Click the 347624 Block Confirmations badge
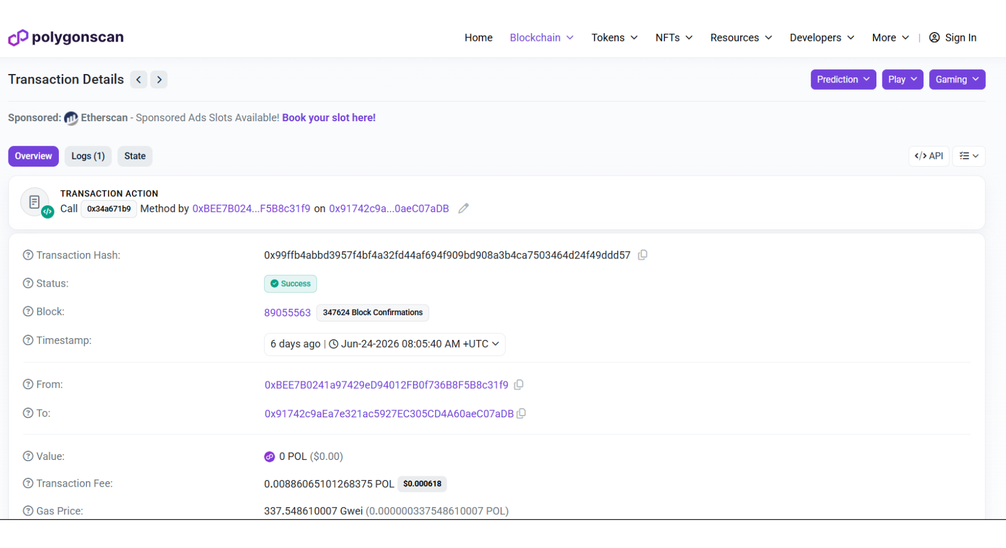Screen dimensions: 1006x548 pyautogui.click(x=373, y=312)
